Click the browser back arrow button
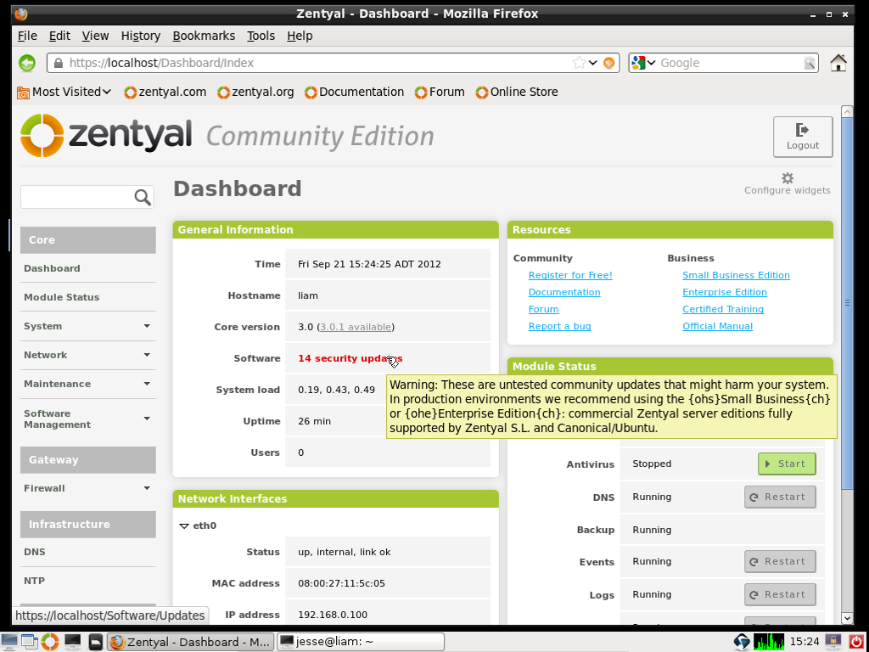 pos(26,63)
